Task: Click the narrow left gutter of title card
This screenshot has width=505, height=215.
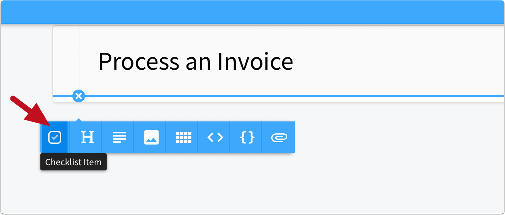Action: coord(66,60)
